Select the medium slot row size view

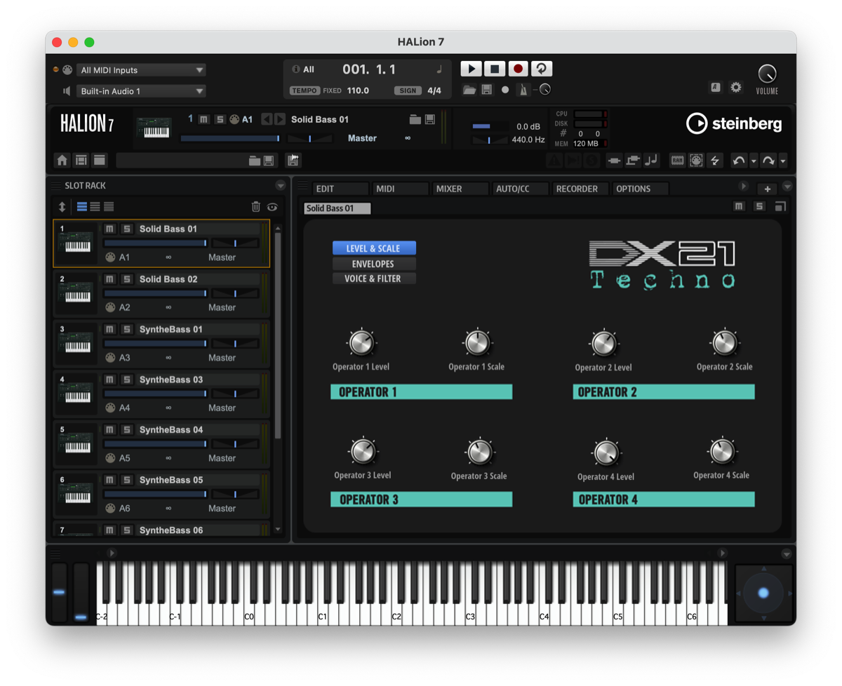tap(95, 207)
